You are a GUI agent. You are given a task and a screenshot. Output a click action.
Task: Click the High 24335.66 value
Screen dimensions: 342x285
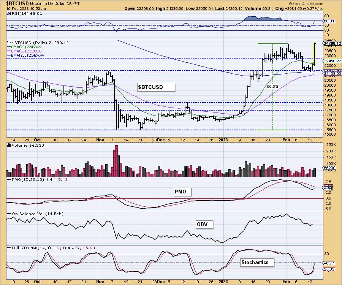169,8
